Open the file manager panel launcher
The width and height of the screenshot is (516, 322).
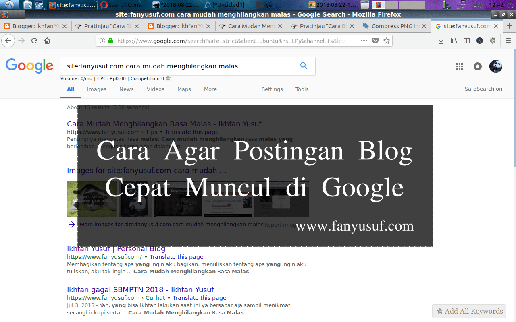[28, 5]
